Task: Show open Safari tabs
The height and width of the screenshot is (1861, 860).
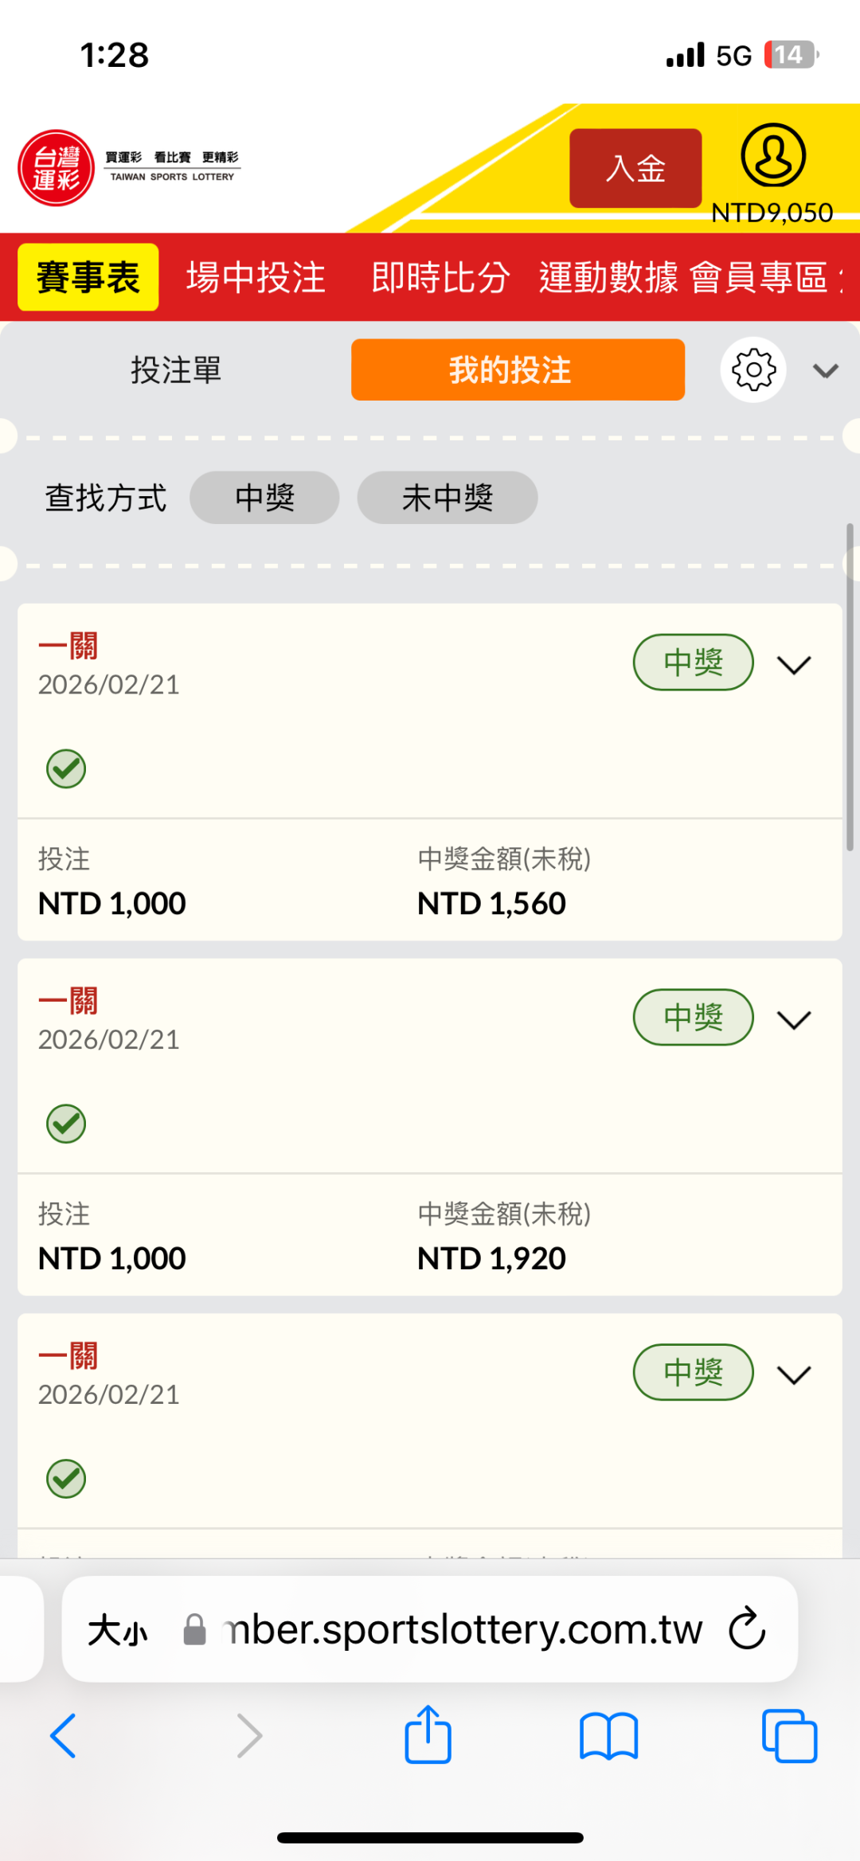Action: 789,1736
